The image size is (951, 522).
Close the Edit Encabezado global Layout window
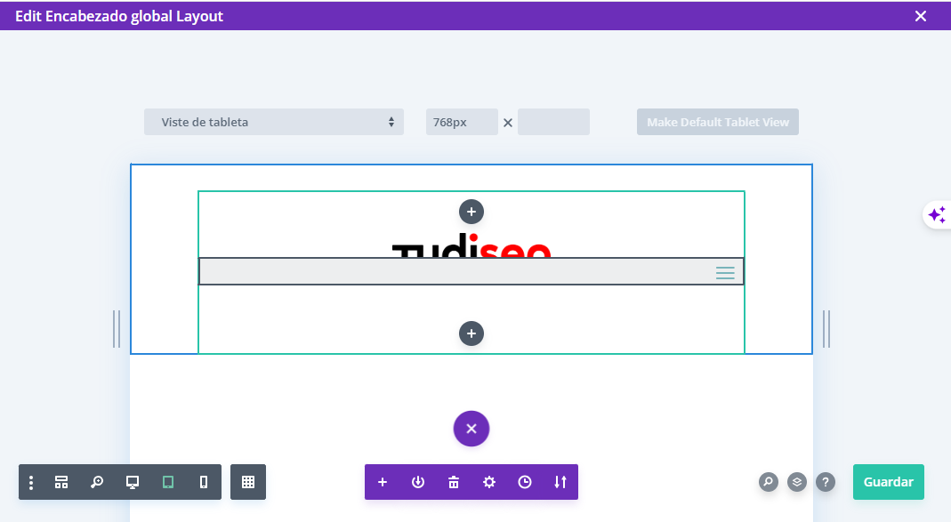921,16
